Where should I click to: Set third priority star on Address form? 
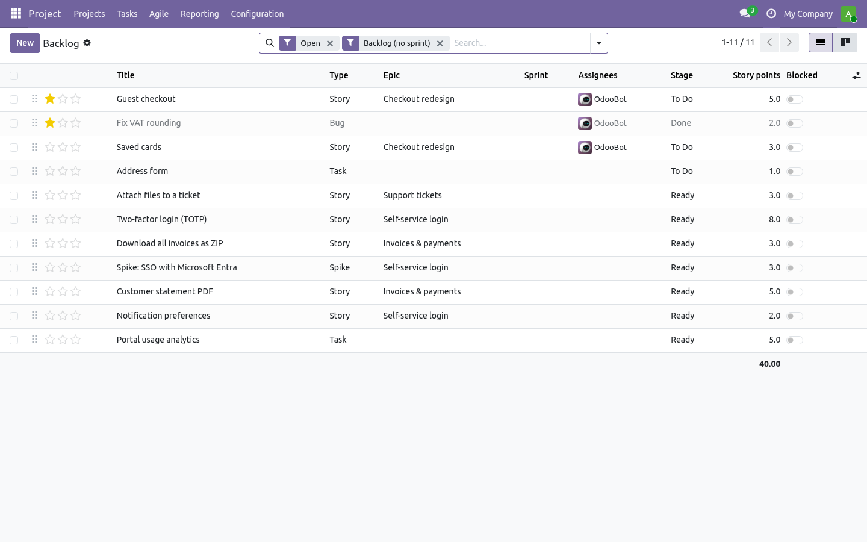tap(75, 171)
